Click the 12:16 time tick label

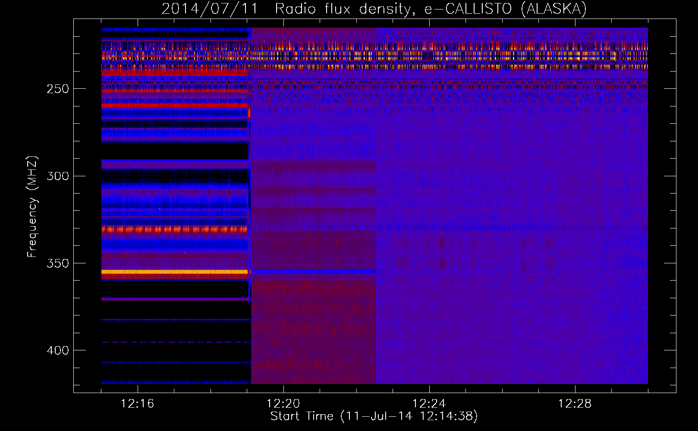click(x=138, y=404)
